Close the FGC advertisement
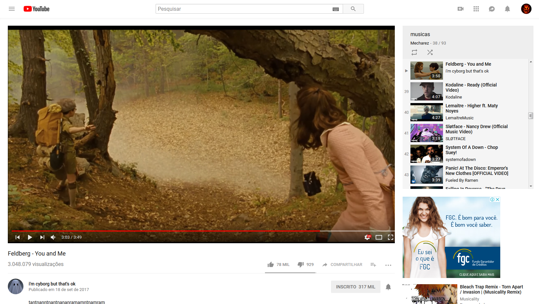This screenshot has height=304, width=539. 497,200
